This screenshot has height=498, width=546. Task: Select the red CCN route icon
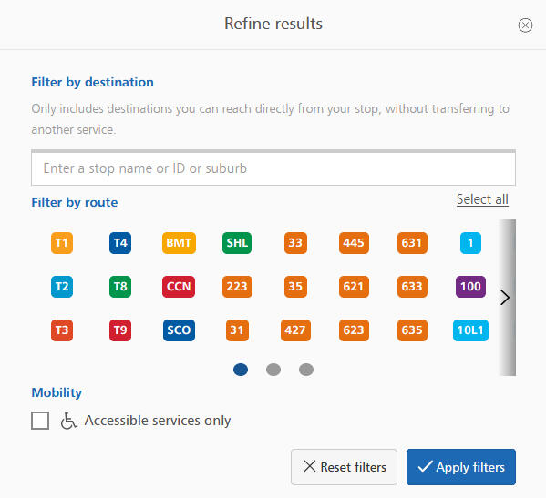[x=179, y=287]
